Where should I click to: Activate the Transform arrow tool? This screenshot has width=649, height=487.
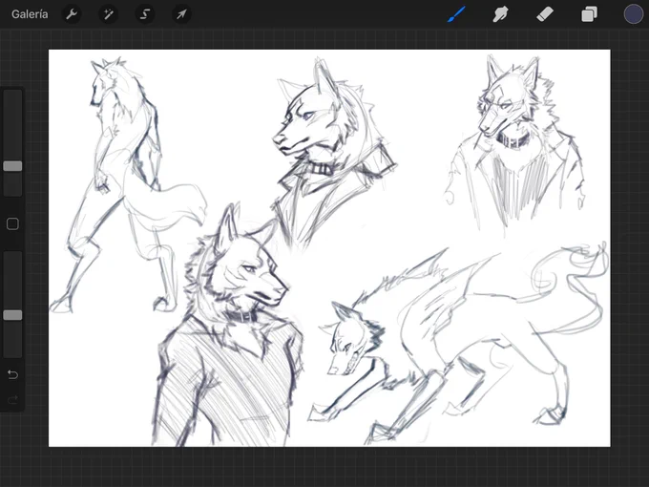181,14
